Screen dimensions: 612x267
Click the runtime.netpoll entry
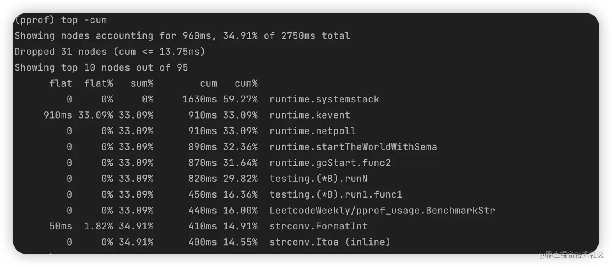click(x=312, y=131)
